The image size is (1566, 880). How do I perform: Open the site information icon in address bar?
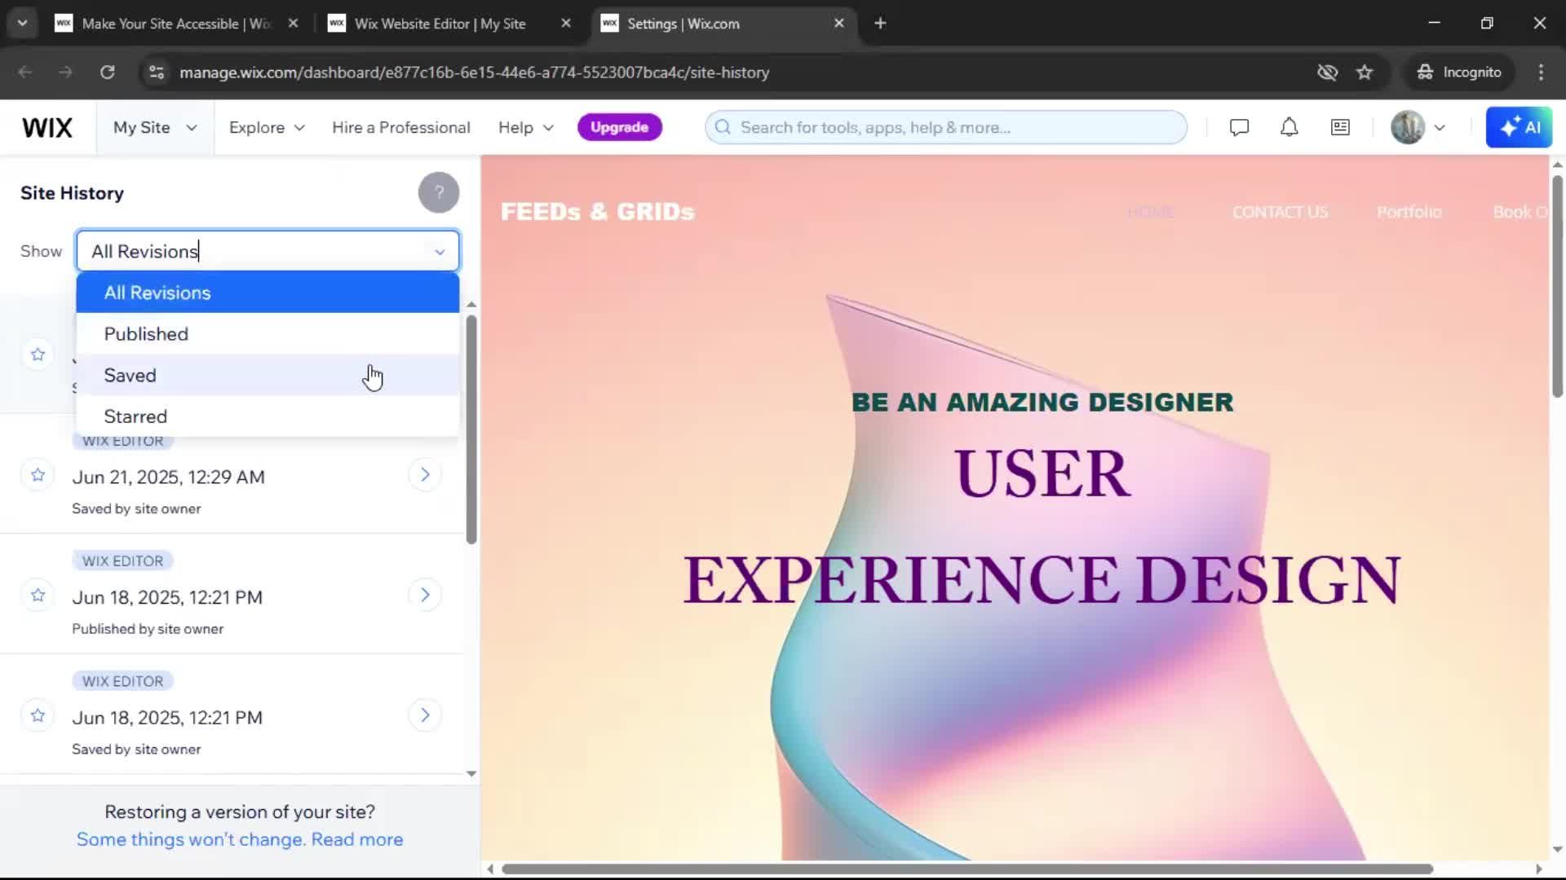tap(156, 73)
